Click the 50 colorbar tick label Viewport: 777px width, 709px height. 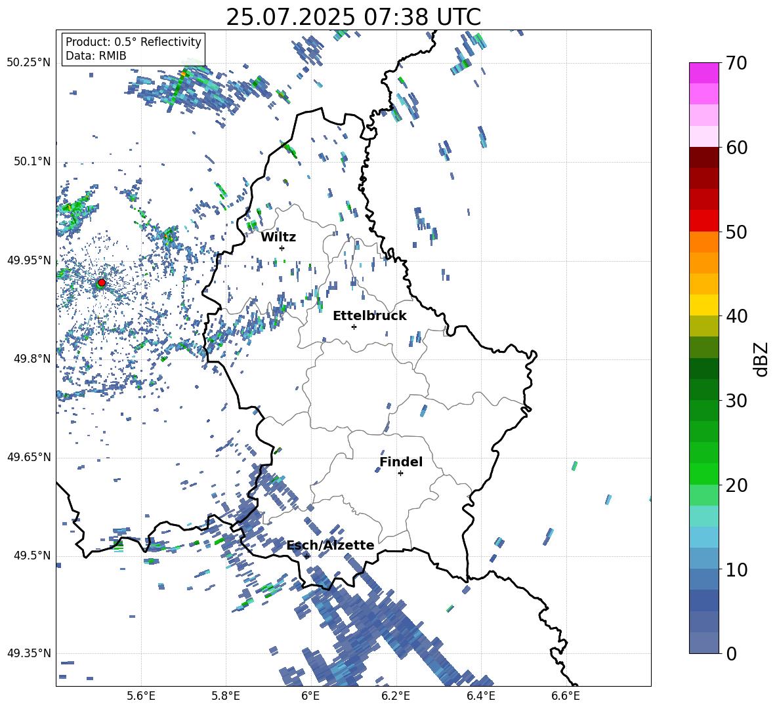coord(736,232)
